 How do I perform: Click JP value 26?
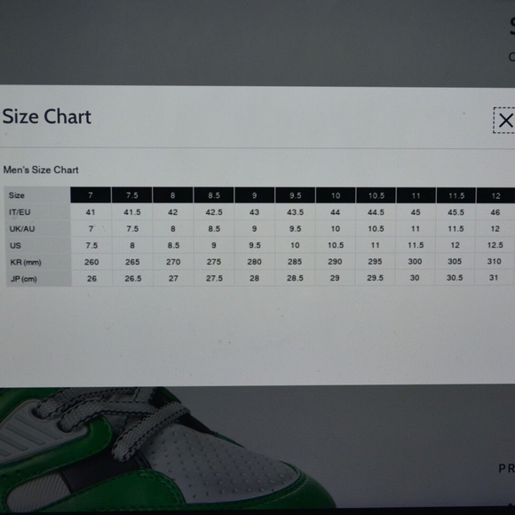(91, 279)
